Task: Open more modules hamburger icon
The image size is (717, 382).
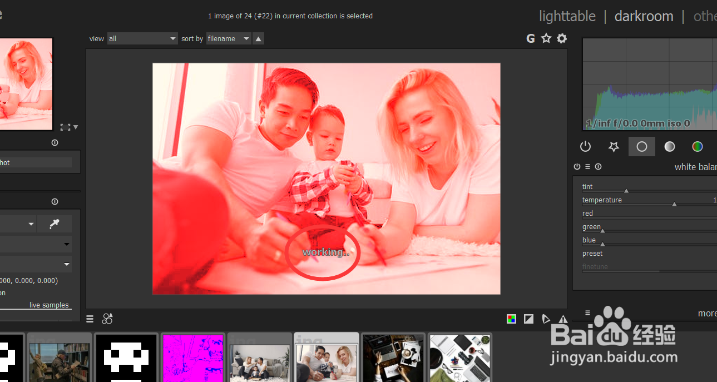Action: (587, 313)
